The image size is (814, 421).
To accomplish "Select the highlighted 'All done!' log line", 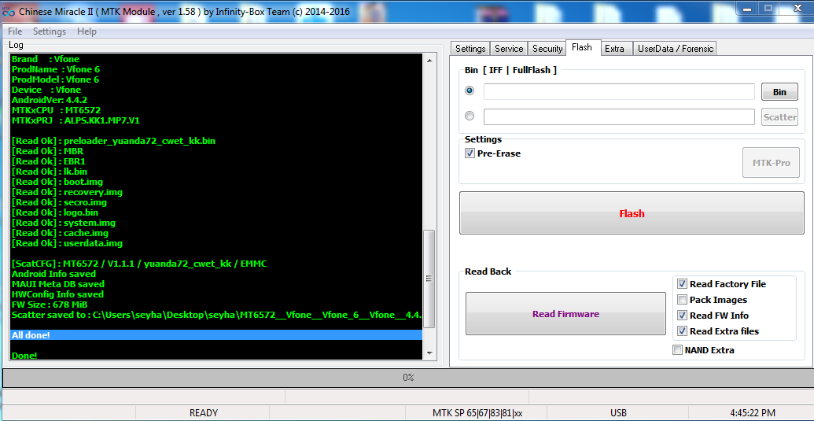I will click(216, 334).
